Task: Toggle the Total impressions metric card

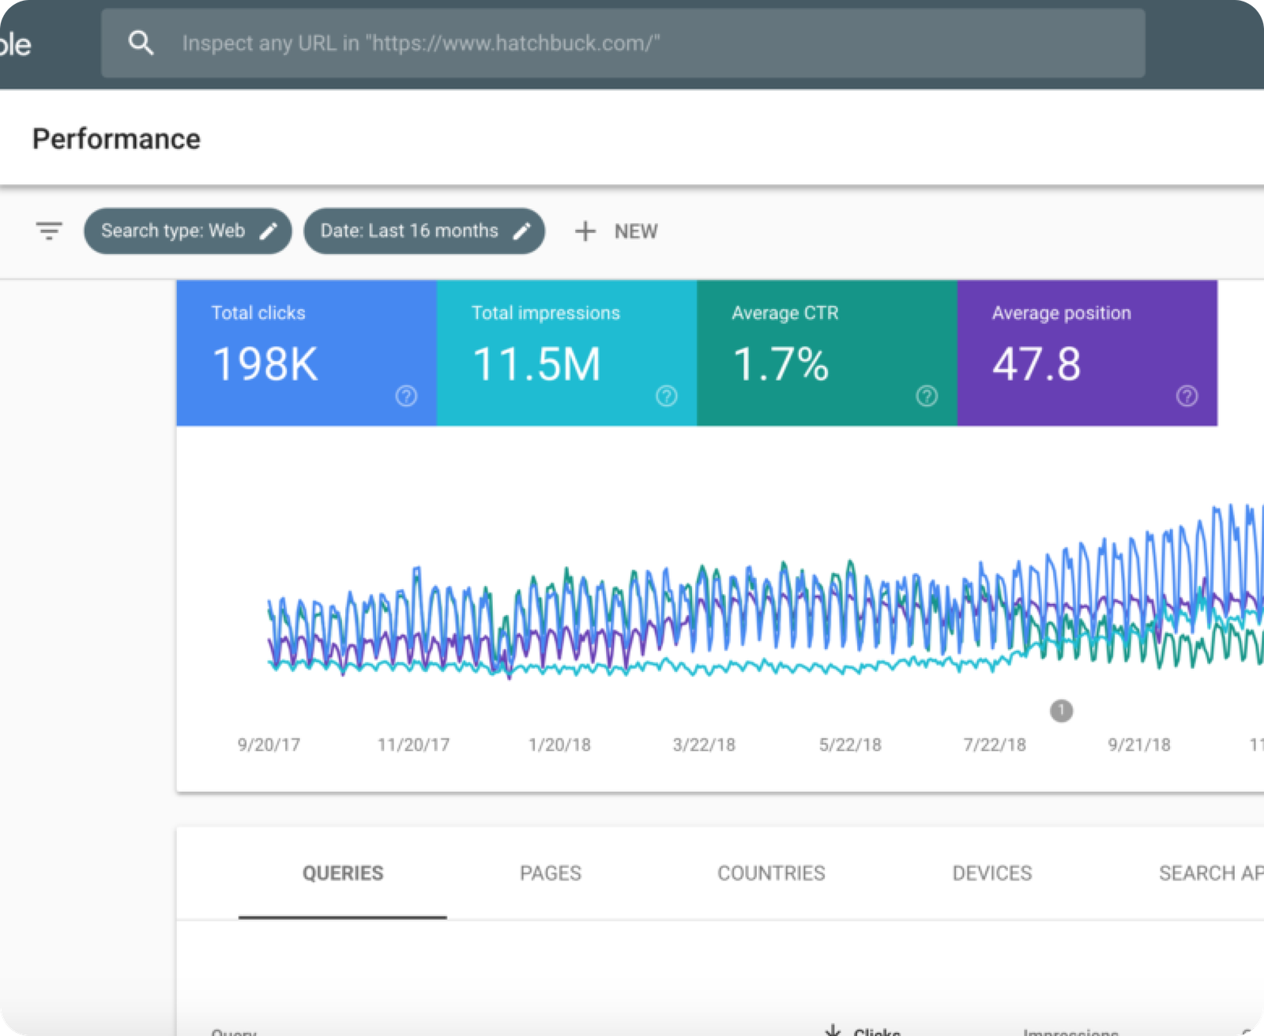Action: pyautogui.click(x=566, y=353)
